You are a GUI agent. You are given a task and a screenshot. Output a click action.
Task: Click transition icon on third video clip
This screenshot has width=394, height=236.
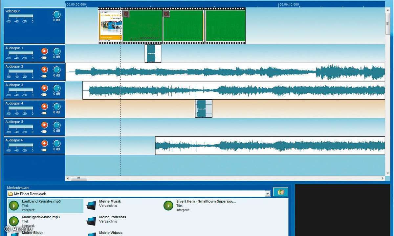(166, 14)
